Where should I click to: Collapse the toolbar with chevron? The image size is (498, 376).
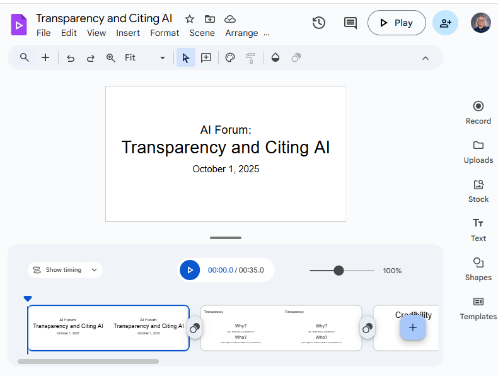click(426, 58)
